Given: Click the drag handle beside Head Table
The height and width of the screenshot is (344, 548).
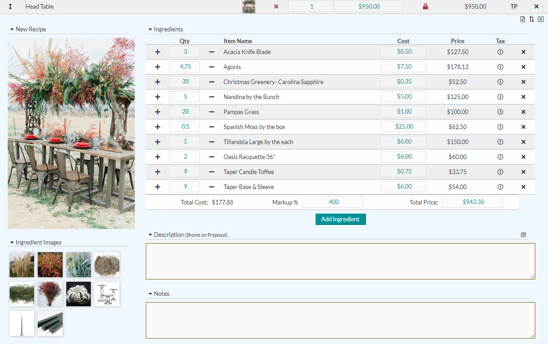Looking at the screenshot, I should [10, 7].
